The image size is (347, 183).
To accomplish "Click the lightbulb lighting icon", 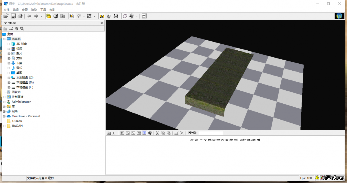I will point(79,16).
